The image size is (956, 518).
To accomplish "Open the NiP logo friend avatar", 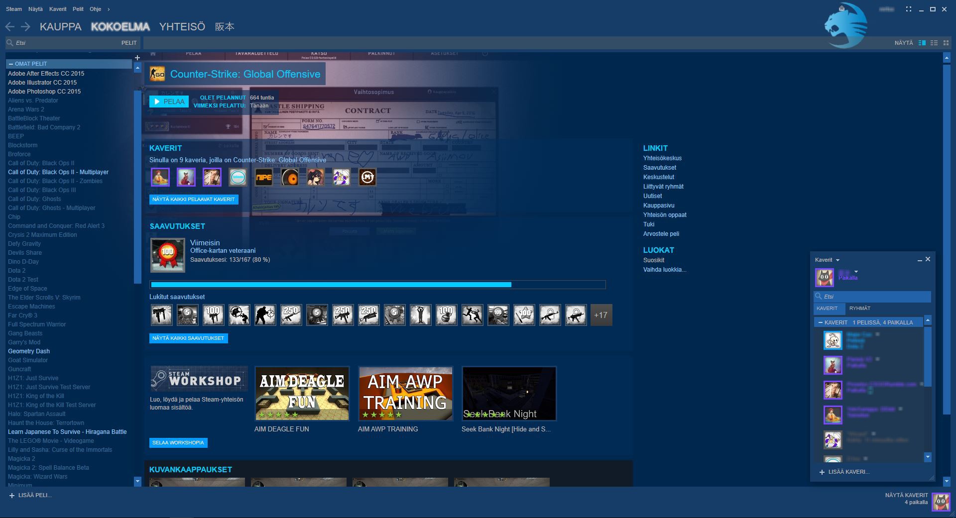I will (x=264, y=177).
